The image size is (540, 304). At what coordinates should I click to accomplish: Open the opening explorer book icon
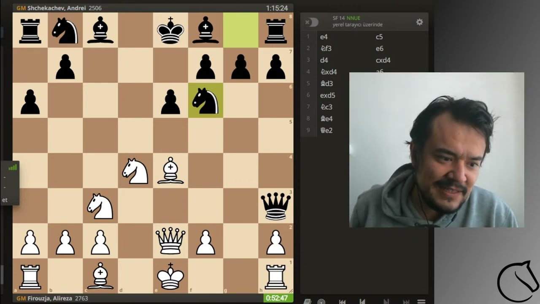tap(308, 301)
